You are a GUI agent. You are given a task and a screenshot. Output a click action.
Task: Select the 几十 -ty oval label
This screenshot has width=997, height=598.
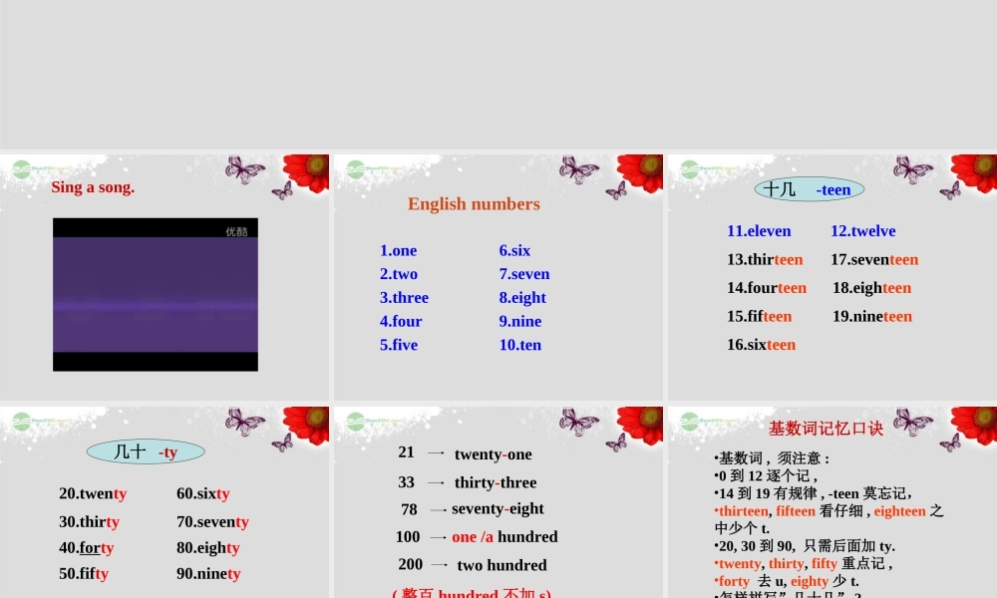pos(145,450)
